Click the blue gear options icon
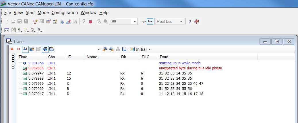 [x=61, y=21]
